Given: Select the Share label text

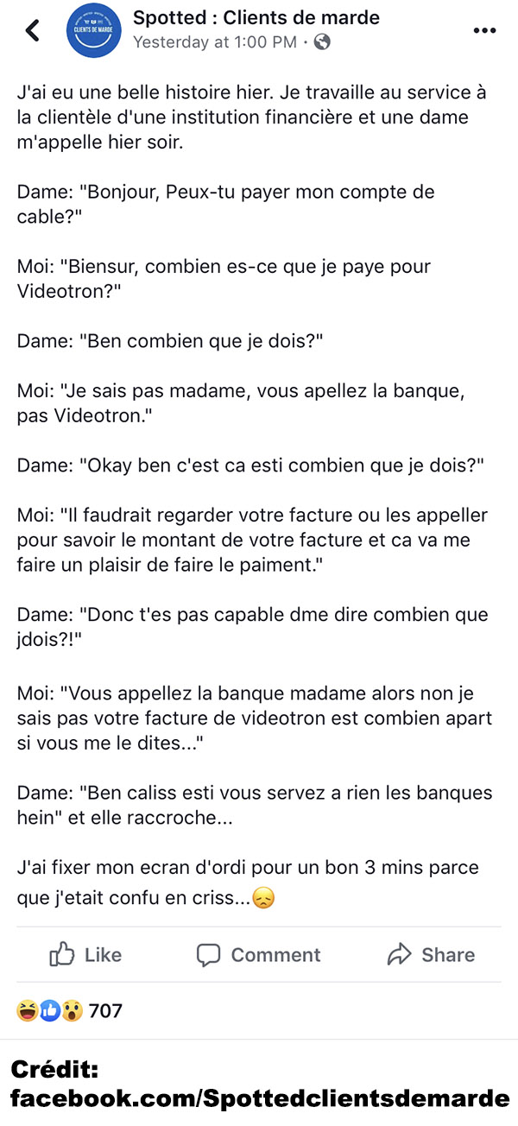Looking at the screenshot, I should click(x=448, y=955).
